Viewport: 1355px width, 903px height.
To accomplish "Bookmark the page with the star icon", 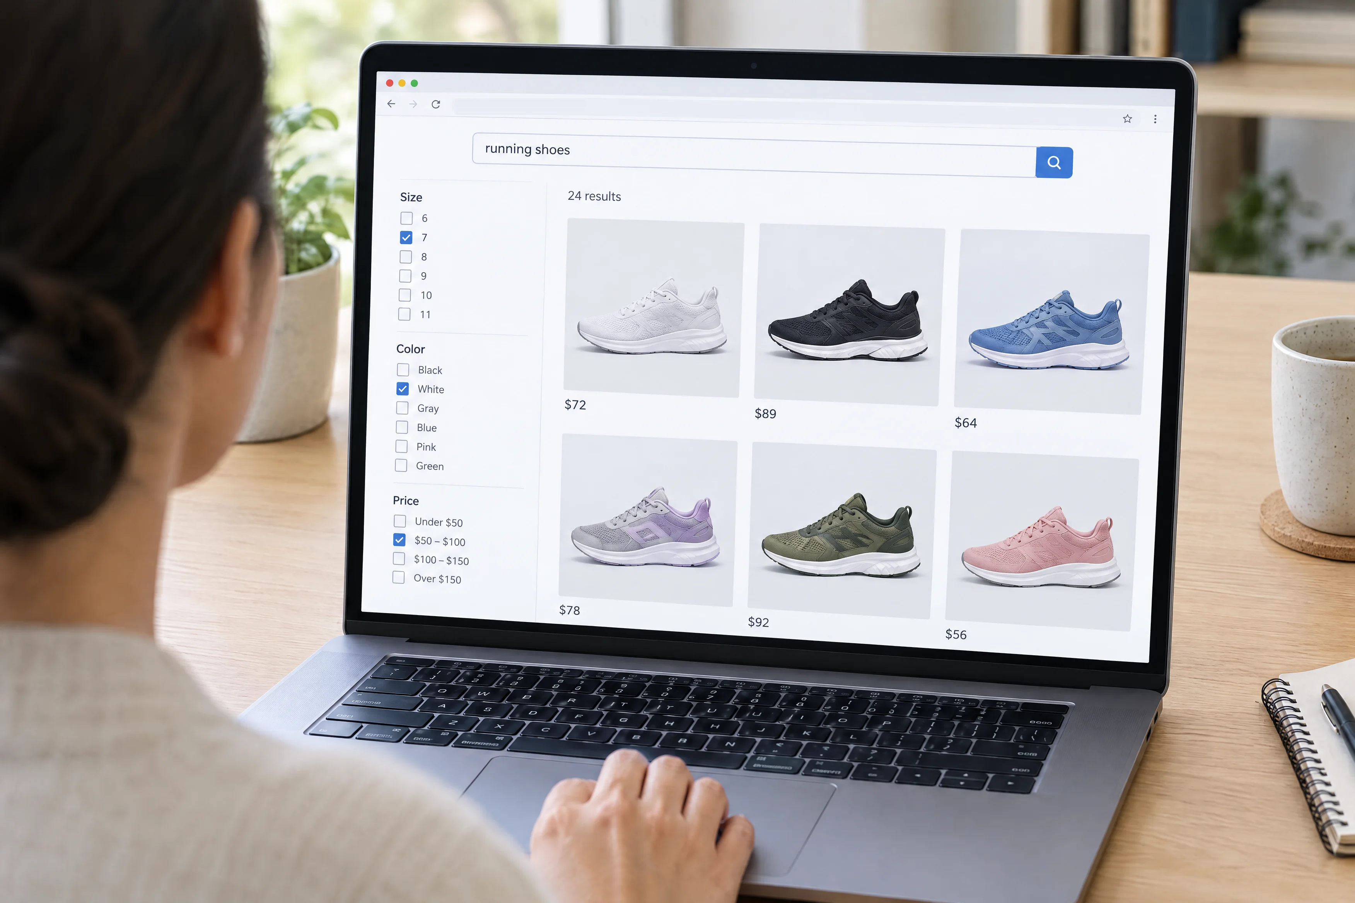I will pyautogui.click(x=1128, y=119).
